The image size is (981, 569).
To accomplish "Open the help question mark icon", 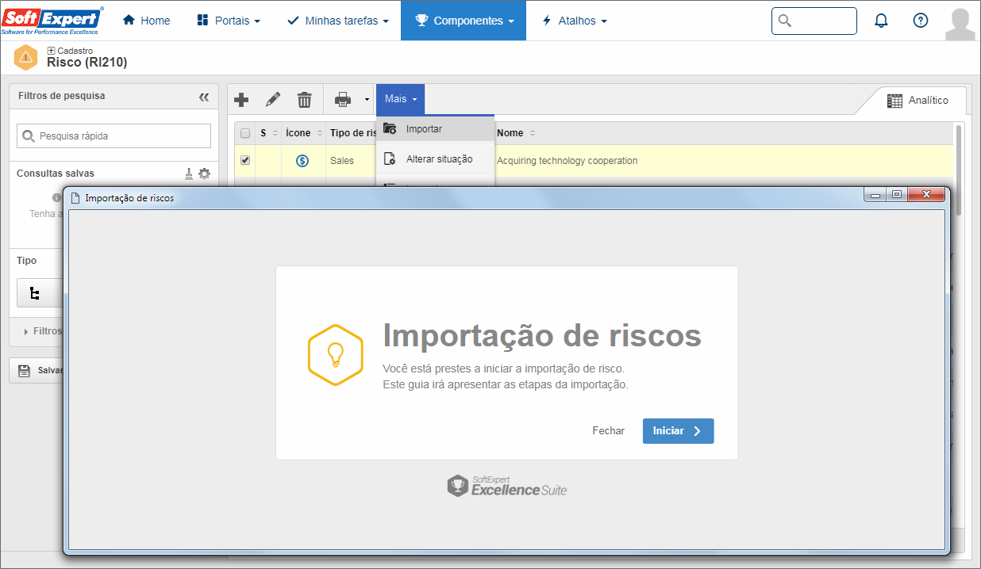I will pos(921,21).
